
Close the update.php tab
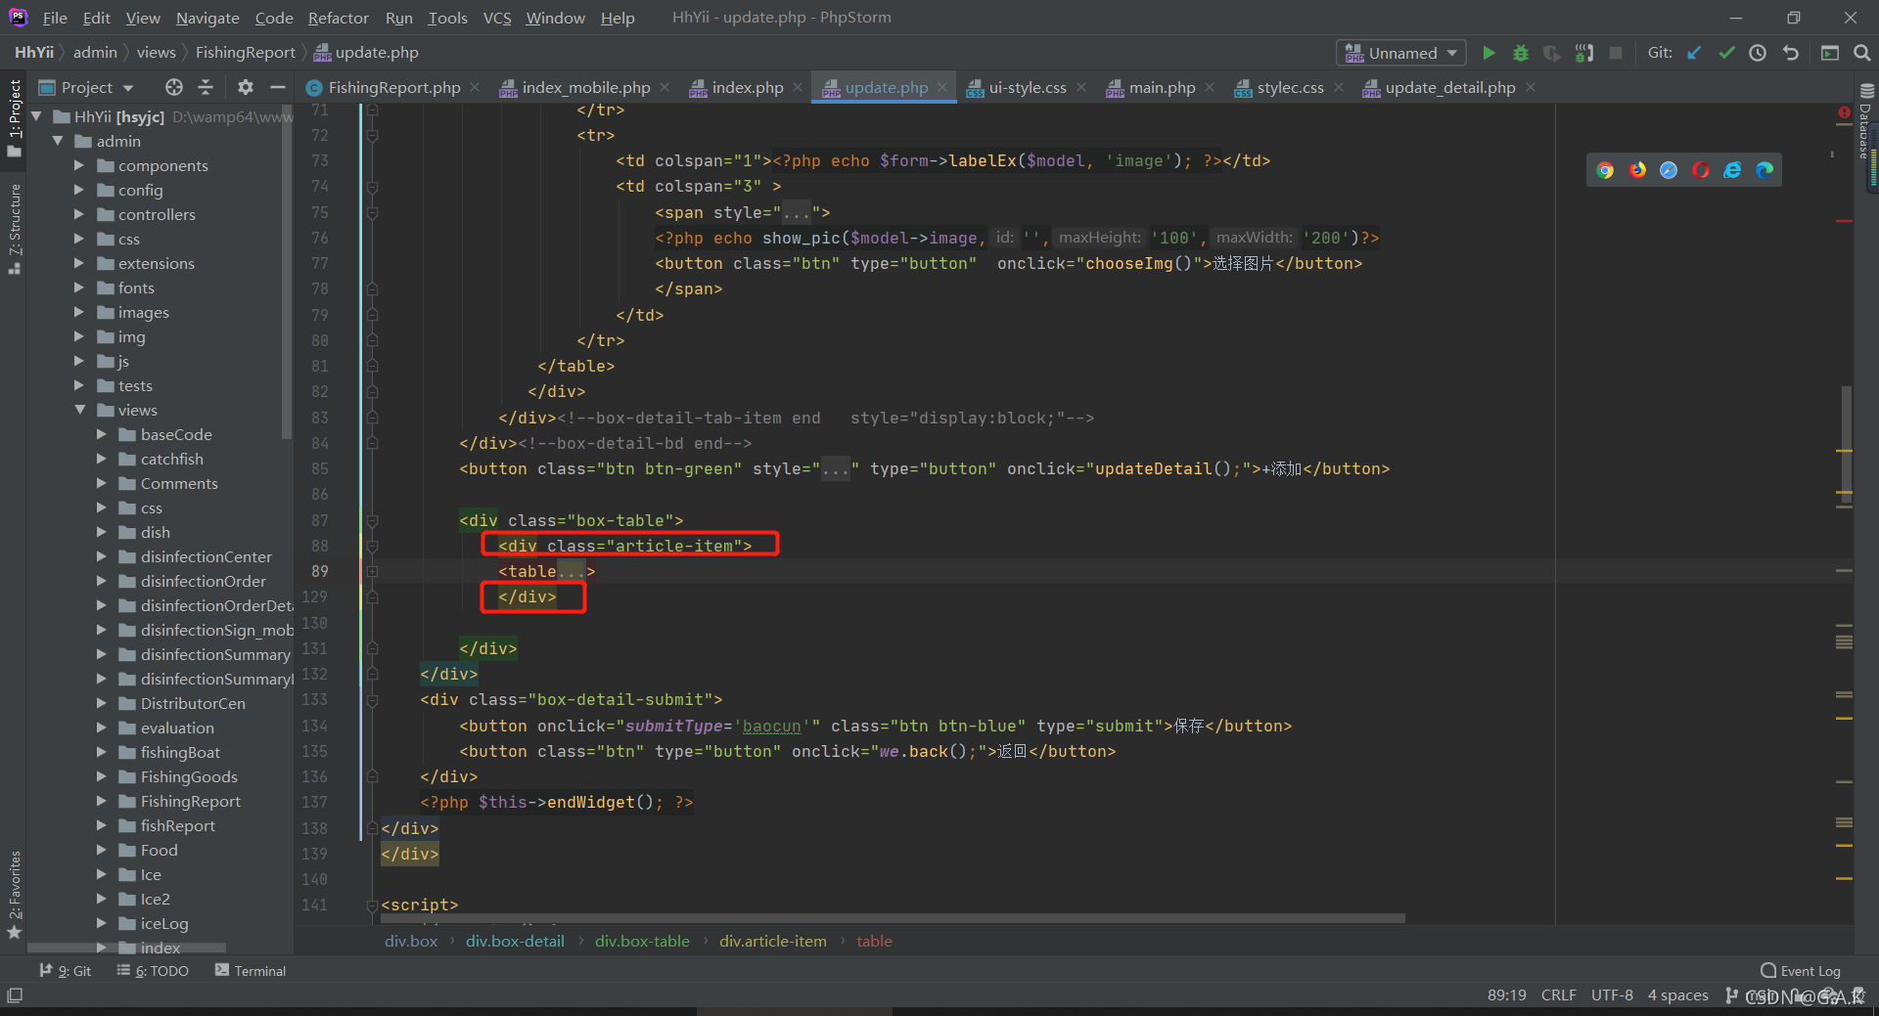tap(942, 87)
